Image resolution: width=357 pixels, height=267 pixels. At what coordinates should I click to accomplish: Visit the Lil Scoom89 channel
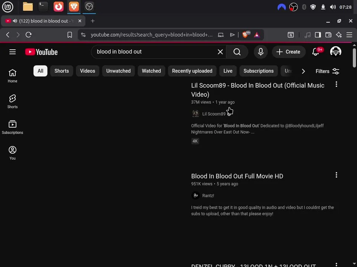pos(213,114)
